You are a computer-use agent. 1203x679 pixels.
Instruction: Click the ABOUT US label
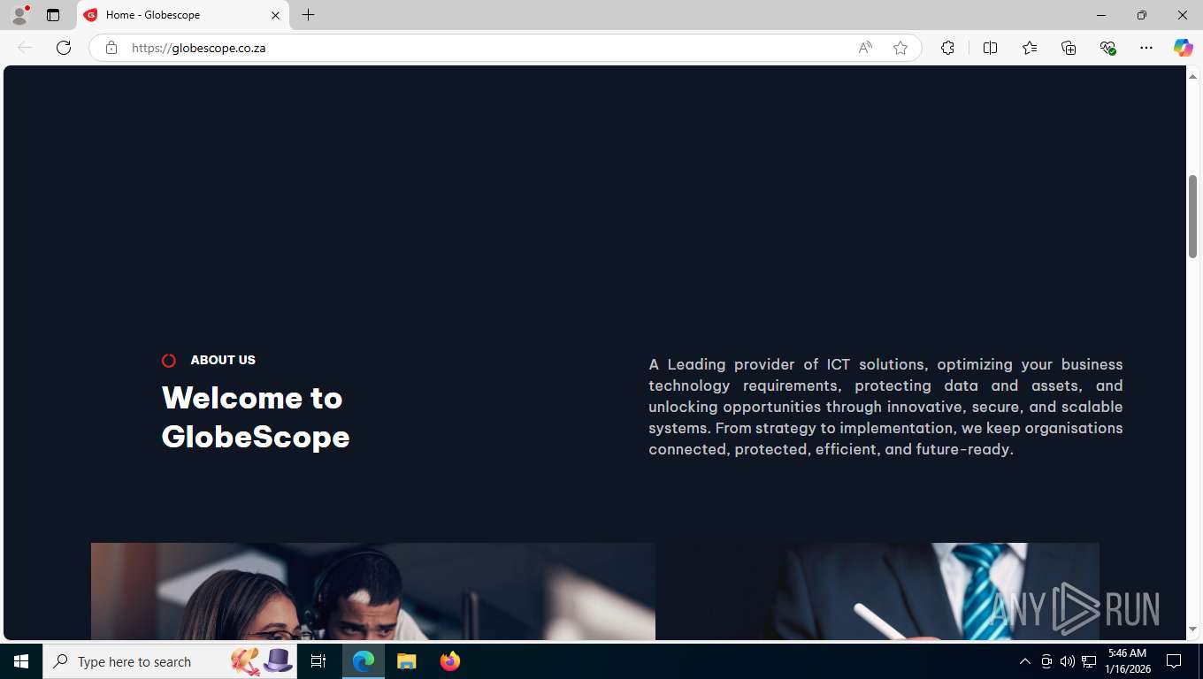(x=223, y=360)
